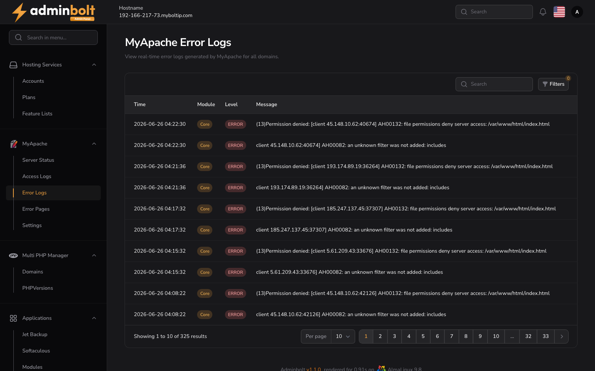Focus the error logs table Search field
Screen dimensions: 595x371
tap(494, 84)
